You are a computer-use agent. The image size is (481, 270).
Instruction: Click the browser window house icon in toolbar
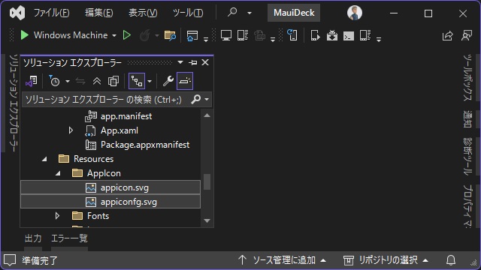click(x=192, y=36)
